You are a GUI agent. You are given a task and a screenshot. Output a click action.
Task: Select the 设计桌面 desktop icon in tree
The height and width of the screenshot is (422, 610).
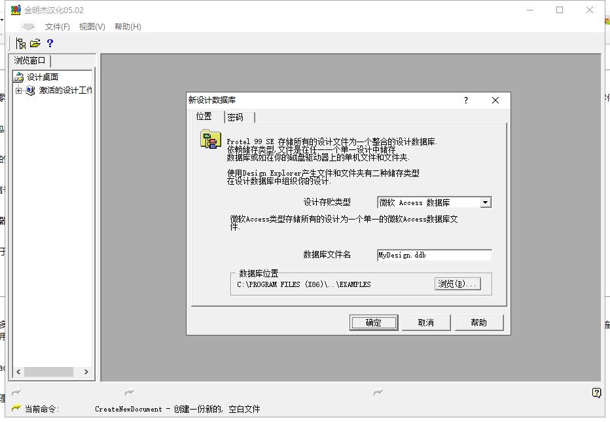tap(19, 77)
